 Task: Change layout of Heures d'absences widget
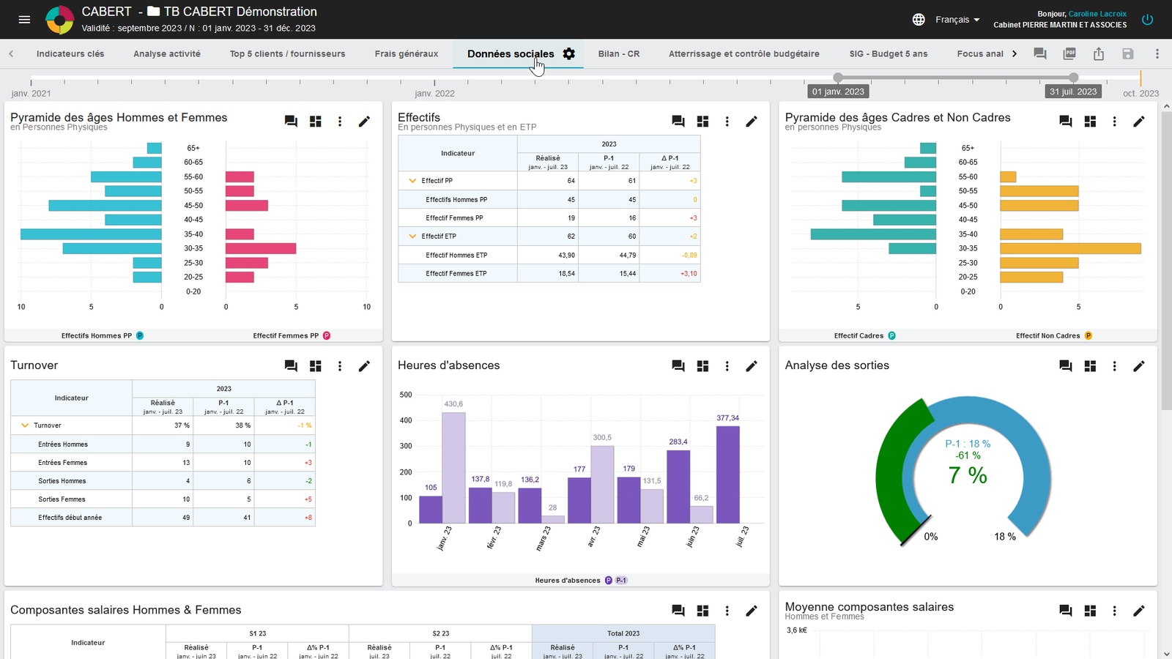pos(702,366)
